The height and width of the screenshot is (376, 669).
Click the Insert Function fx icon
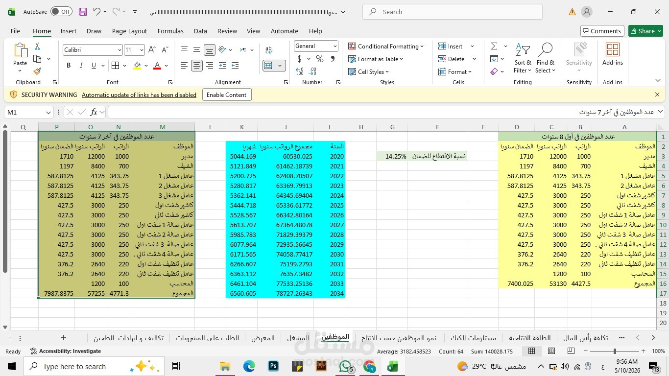coord(94,112)
